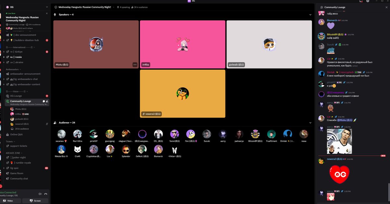Open support-tickets channel
390x204 pixels.
27,146
